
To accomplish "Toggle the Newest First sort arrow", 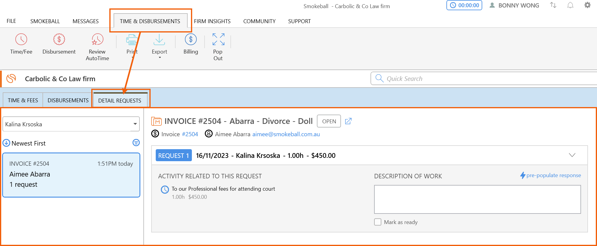I will [6, 143].
